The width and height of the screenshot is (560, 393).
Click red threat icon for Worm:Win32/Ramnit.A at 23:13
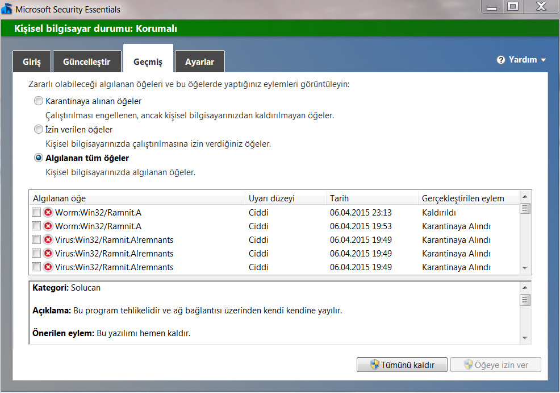[48, 212]
